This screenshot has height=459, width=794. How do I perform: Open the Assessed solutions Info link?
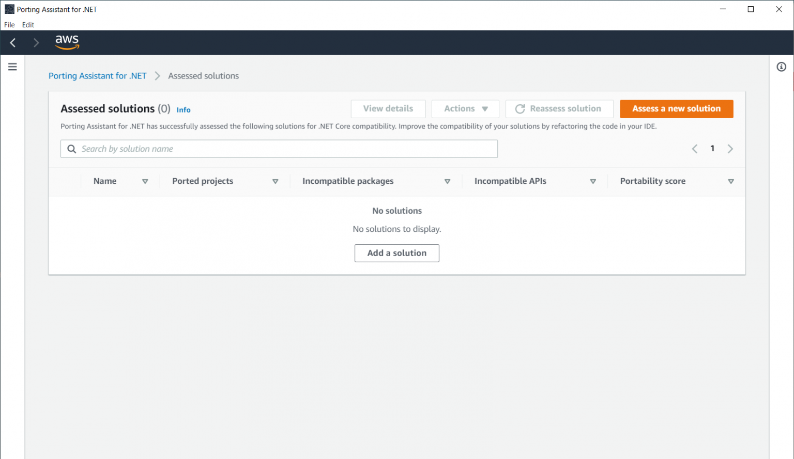[x=184, y=109]
